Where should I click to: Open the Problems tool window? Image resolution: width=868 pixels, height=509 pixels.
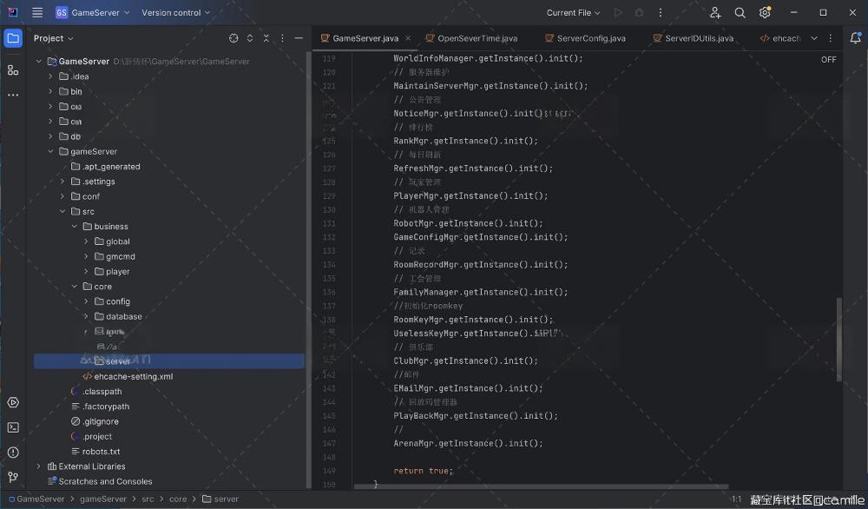pos(13,452)
